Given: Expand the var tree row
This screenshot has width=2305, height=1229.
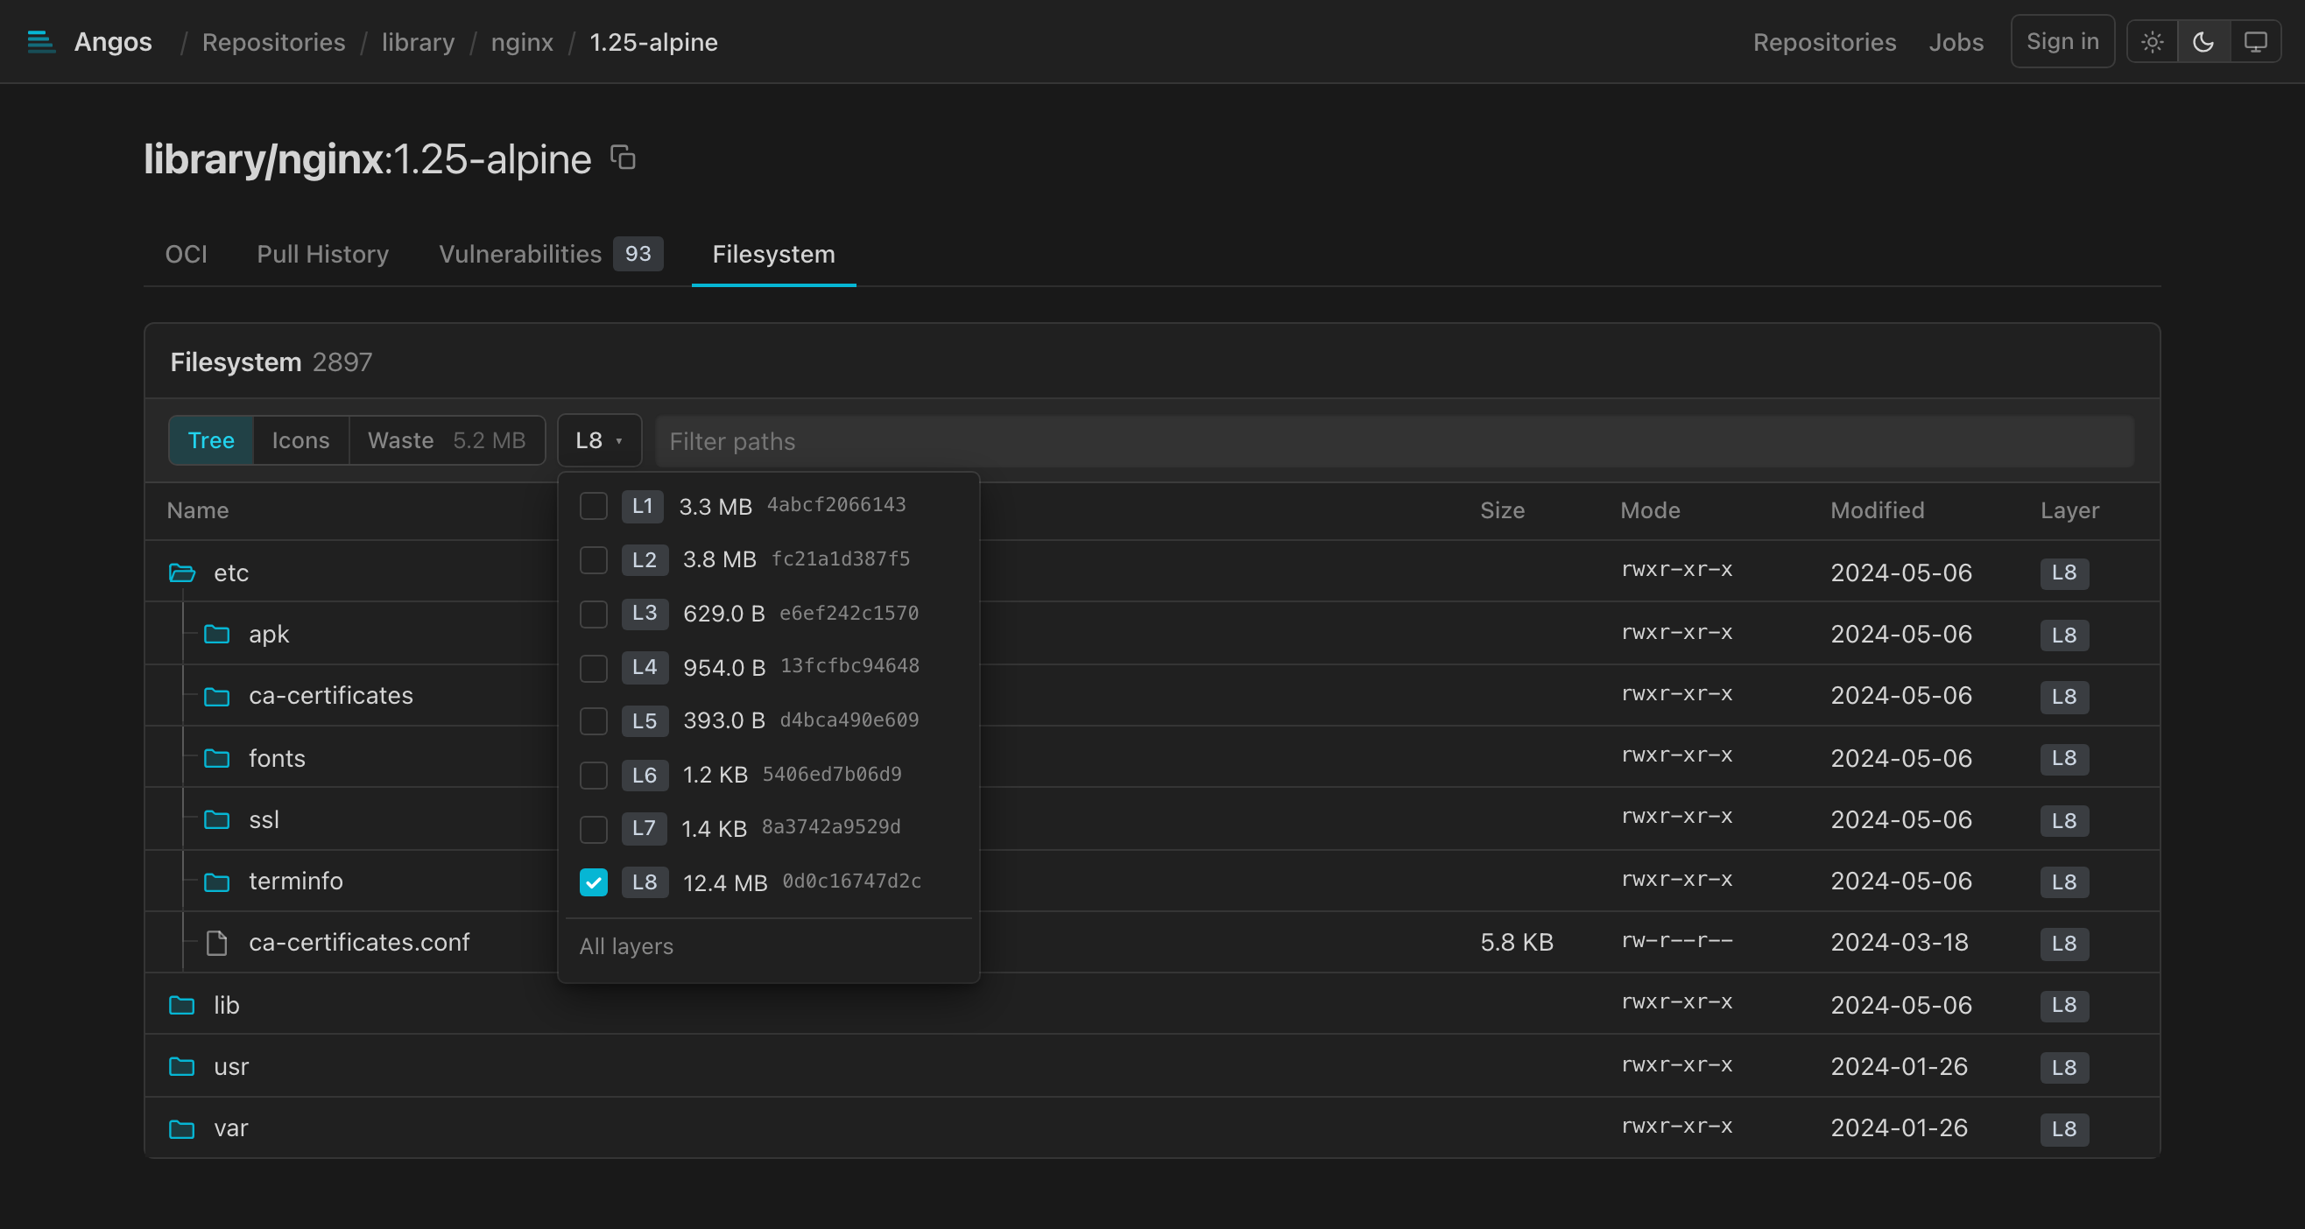Looking at the screenshot, I should tap(1152, 1128).
